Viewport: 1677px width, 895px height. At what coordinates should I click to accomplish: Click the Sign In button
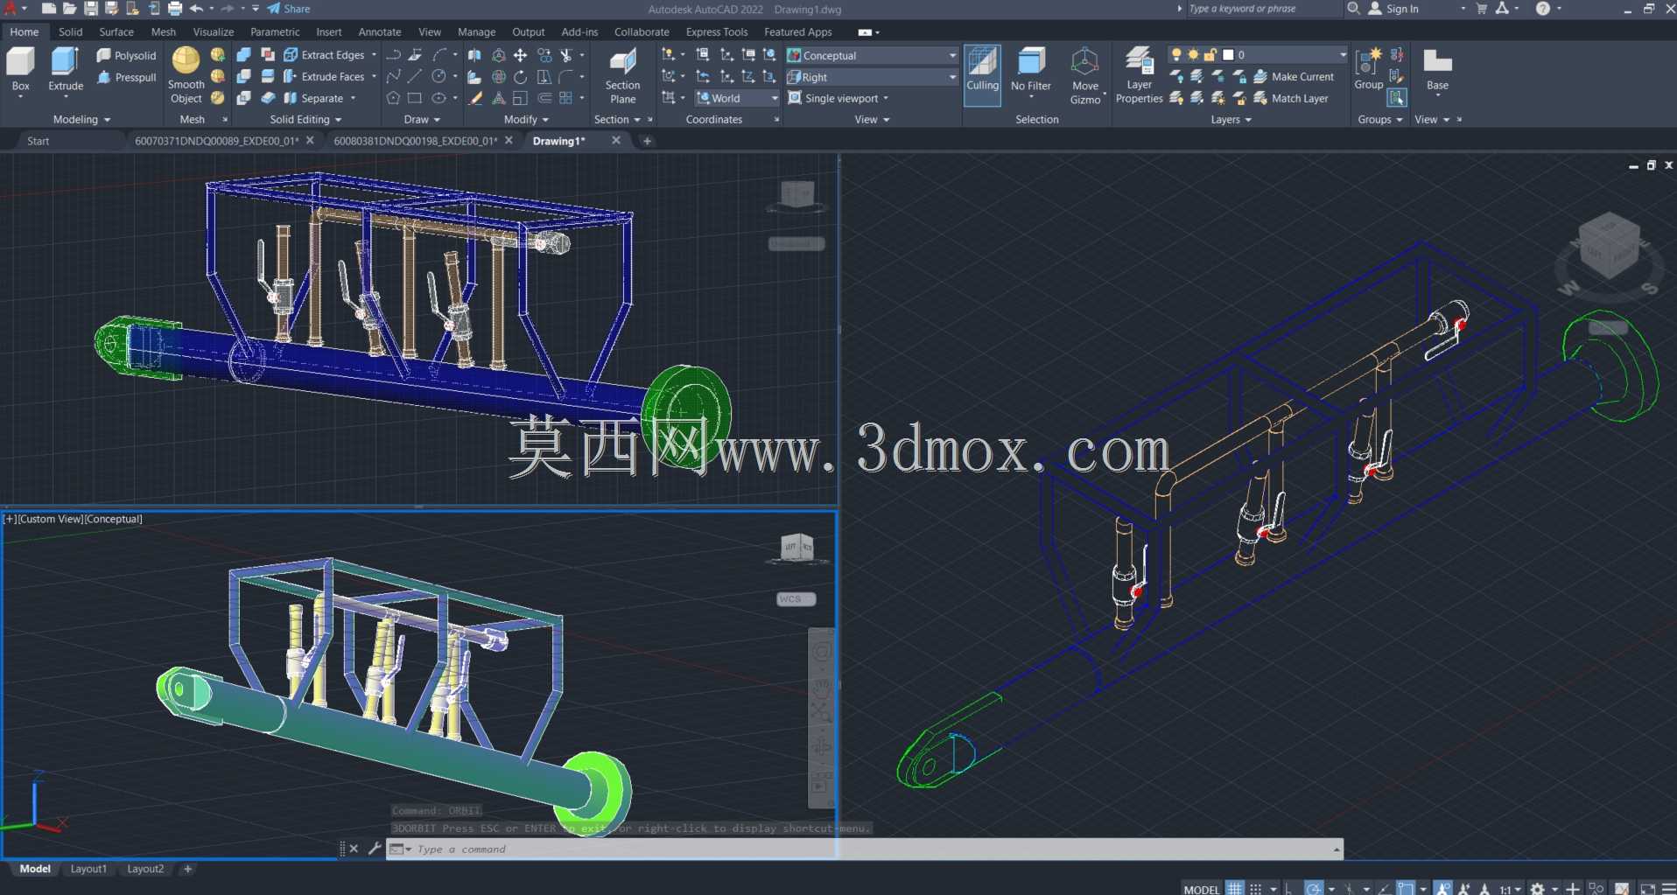tap(1394, 9)
